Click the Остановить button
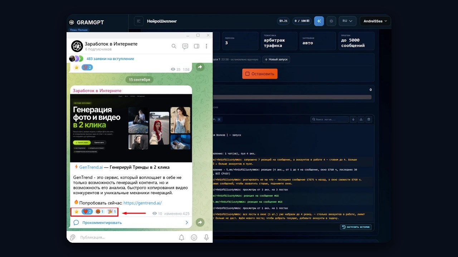This screenshot has height=257, width=458. [260, 74]
